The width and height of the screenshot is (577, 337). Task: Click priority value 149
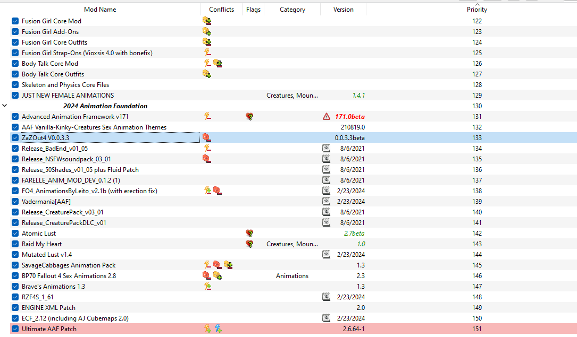477,308
